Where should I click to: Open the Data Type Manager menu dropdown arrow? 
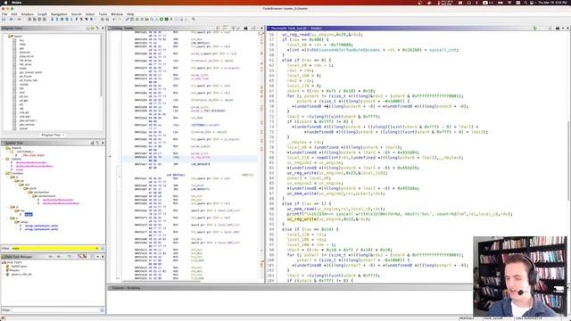coord(98,257)
